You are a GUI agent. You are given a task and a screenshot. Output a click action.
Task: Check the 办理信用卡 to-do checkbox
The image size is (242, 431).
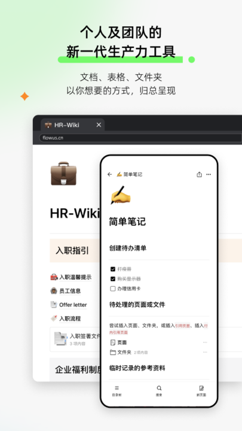[x=112, y=289]
